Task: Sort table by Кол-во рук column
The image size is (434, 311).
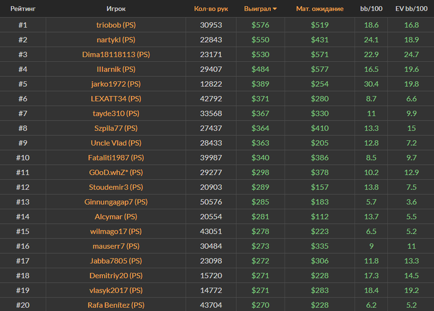Action: (211, 9)
